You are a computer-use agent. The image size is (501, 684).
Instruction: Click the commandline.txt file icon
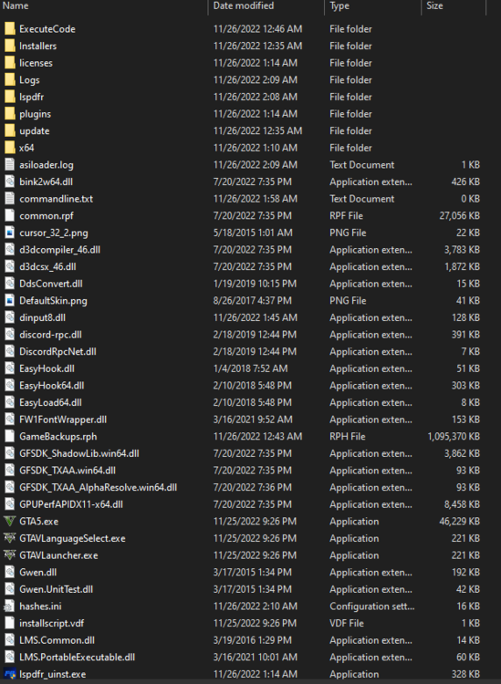click(x=10, y=199)
